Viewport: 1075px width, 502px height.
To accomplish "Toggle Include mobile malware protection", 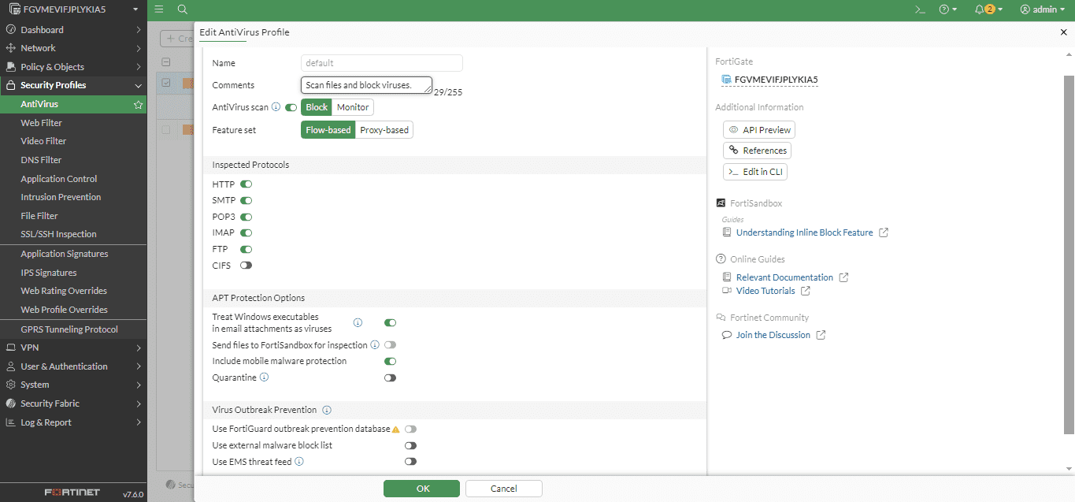I will [x=390, y=361].
